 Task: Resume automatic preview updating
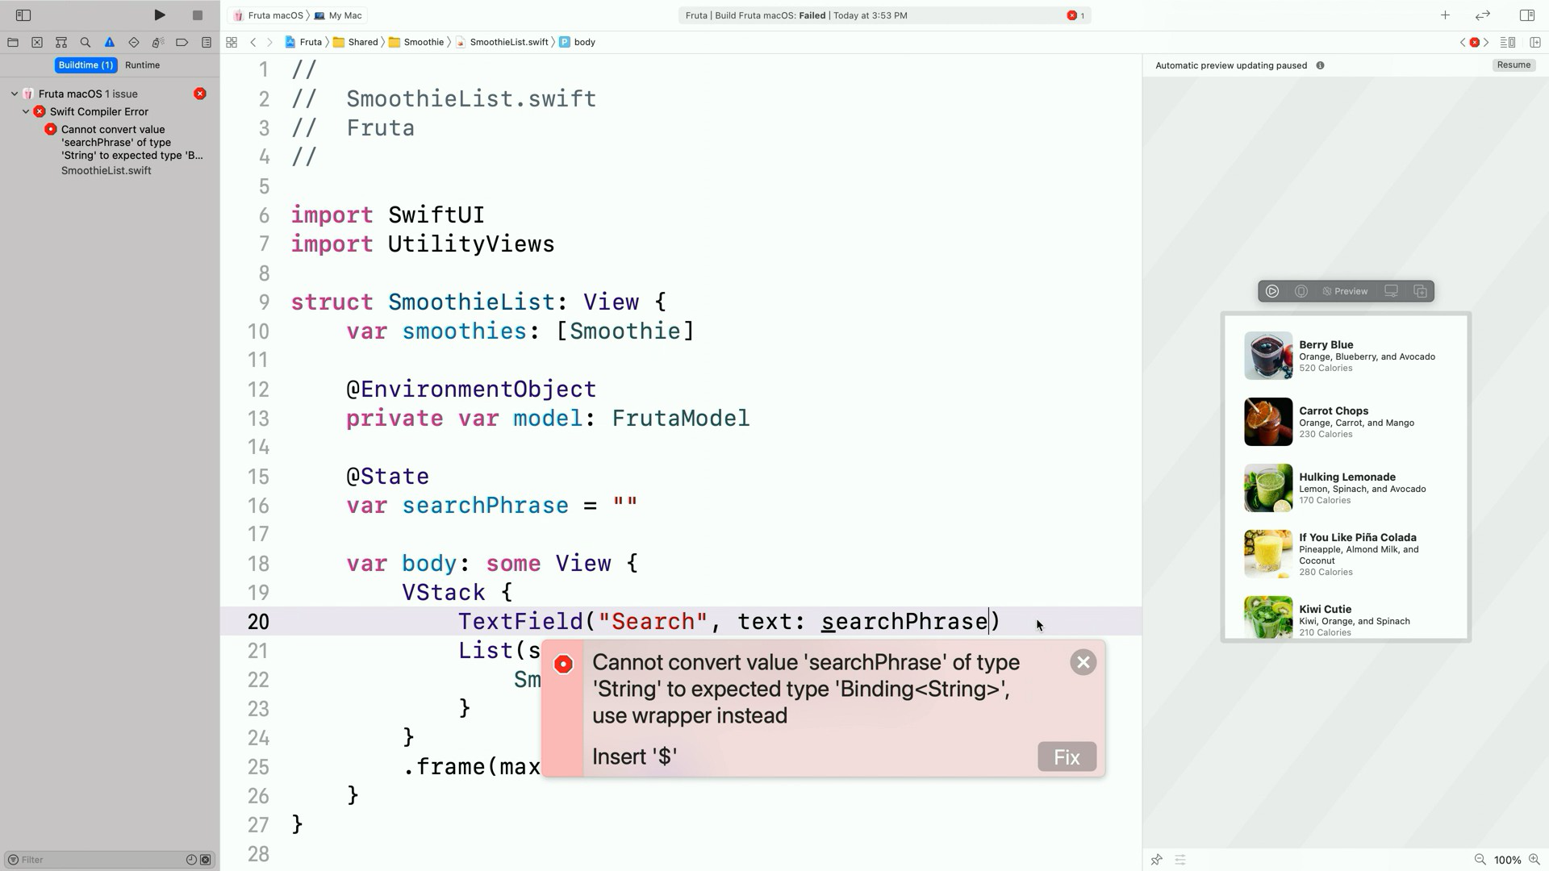click(1513, 65)
